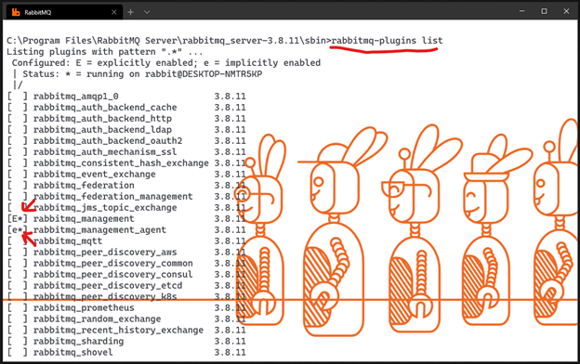Click the [E*] status of rabbitmq_management
The image size is (580, 364).
(x=18, y=219)
